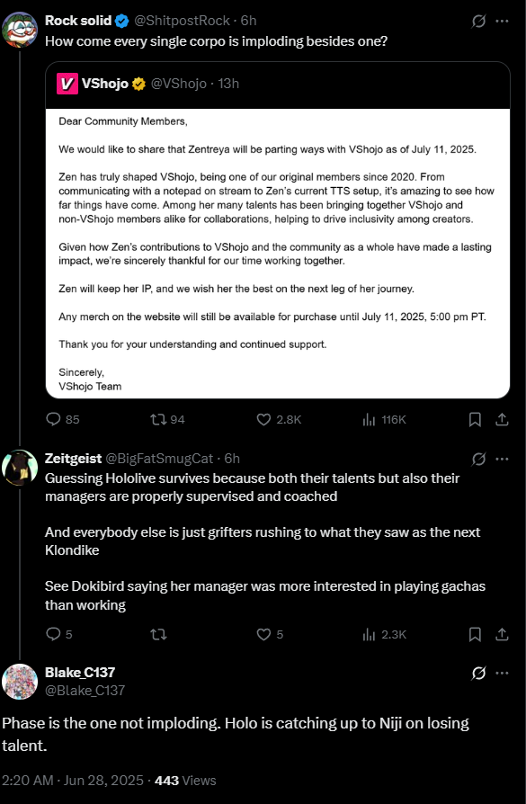Share Rock solid's post
The image size is (526, 804).
tap(502, 419)
